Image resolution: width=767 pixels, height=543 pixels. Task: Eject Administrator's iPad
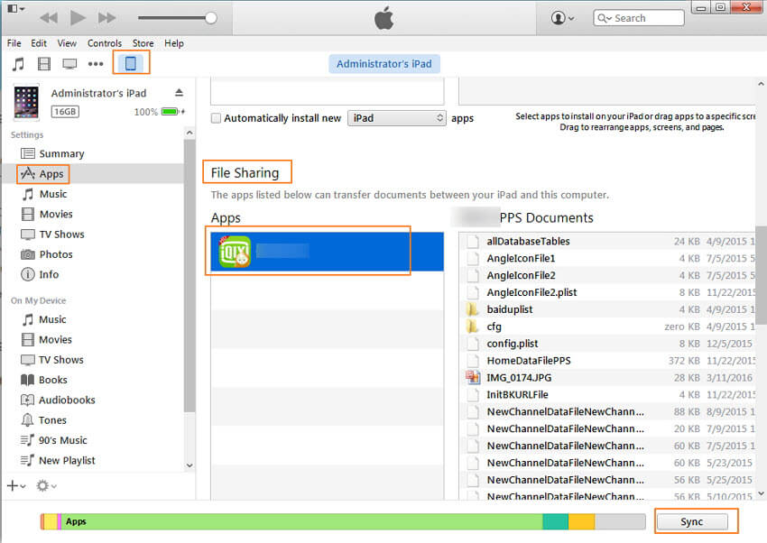(179, 93)
